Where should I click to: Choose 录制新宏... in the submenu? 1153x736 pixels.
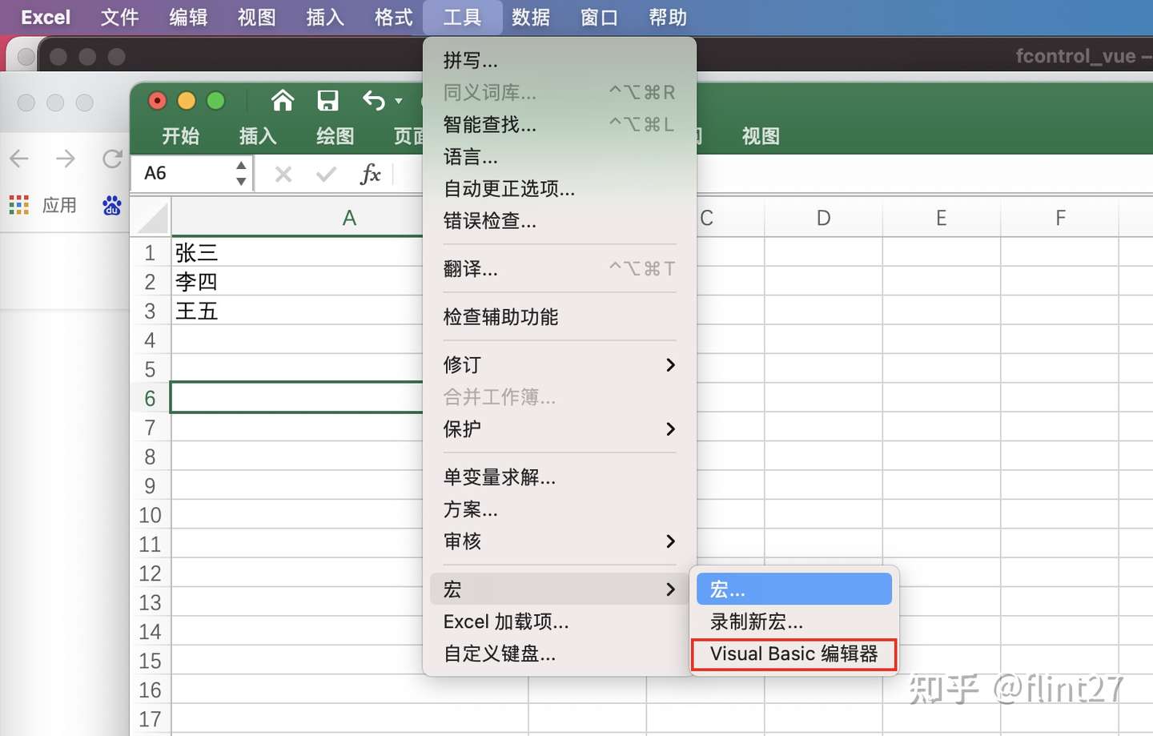pyautogui.click(x=793, y=621)
